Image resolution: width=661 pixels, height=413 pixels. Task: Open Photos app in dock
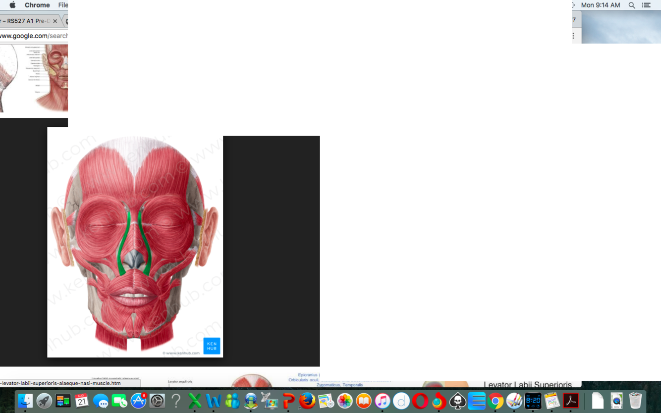pos(345,401)
